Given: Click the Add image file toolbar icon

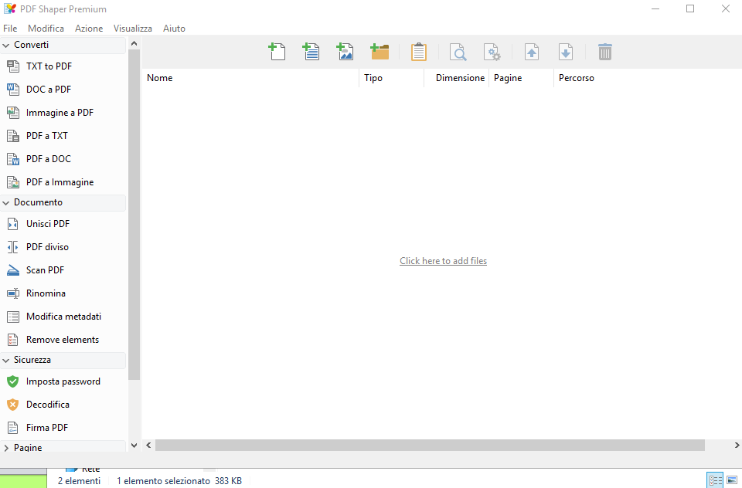Looking at the screenshot, I should [345, 52].
